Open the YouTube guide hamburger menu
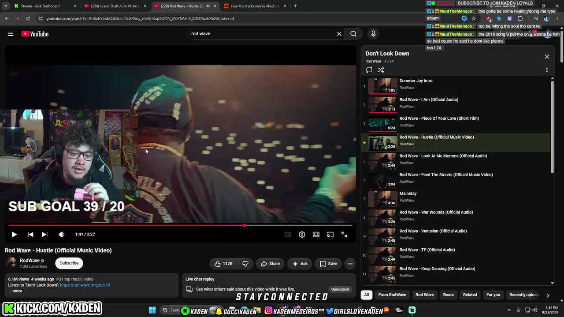Viewport: 564px width, 317px height. tap(11, 34)
